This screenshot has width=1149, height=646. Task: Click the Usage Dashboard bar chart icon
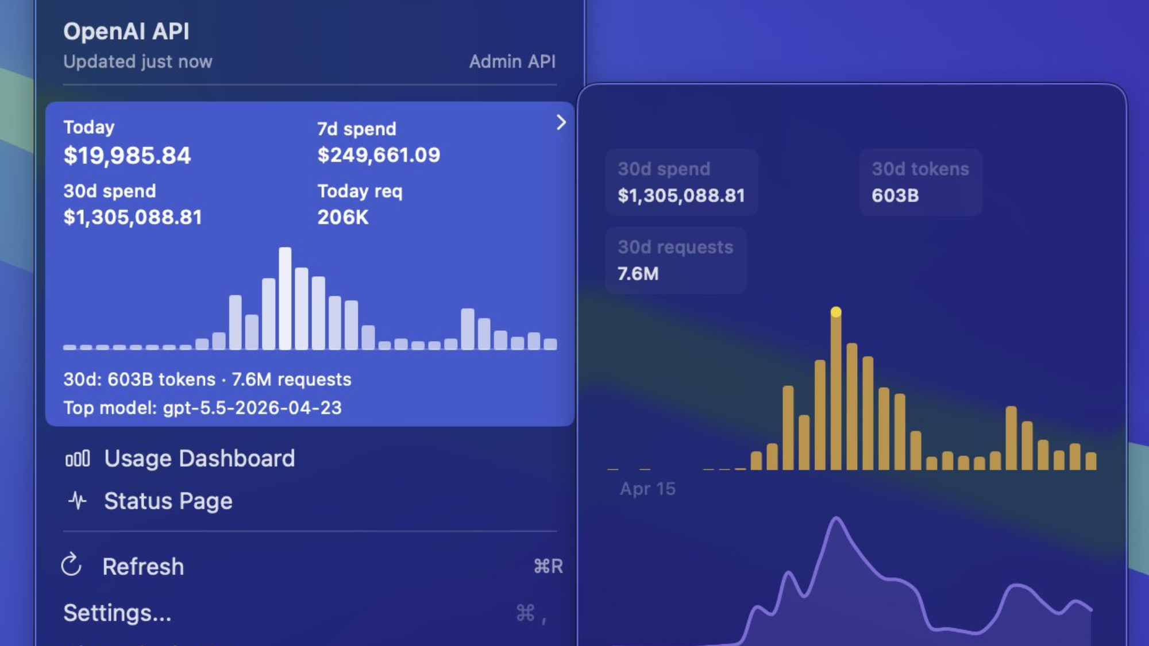click(78, 459)
